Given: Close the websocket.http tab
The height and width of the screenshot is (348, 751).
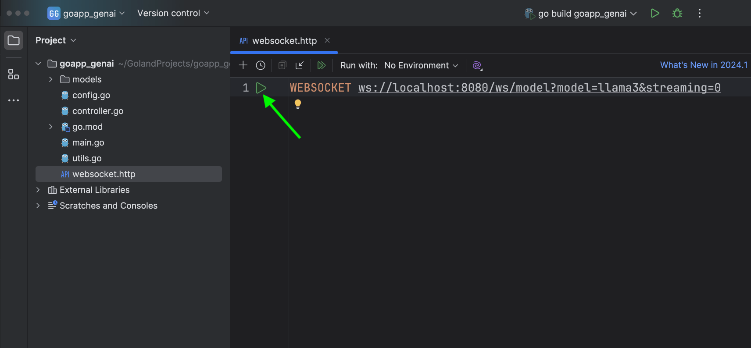Looking at the screenshot, I should [x=327, y=40].
